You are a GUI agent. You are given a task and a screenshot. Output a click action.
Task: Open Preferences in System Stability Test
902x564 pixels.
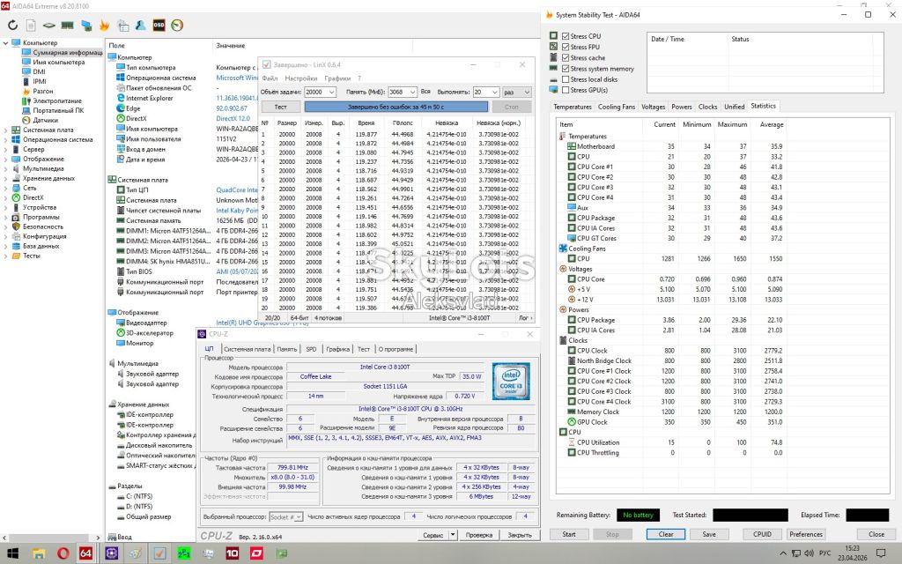point(806,535)
